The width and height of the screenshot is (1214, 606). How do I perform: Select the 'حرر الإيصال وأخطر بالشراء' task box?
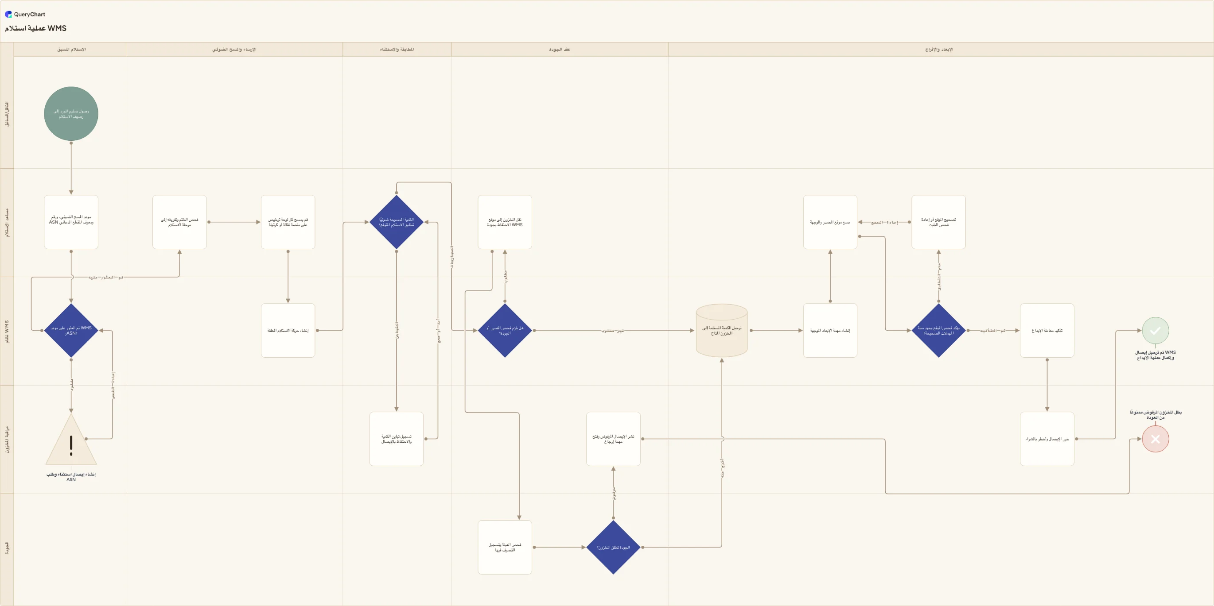coord(1047,439)
